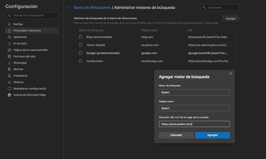Click Agregar button above the engine list
This screenshot has height=159, width=266.
pyautogui.click(x=231, y=18)
